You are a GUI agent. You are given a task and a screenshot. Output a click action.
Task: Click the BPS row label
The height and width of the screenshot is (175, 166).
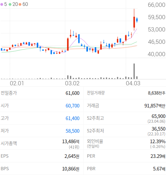coord(5,169)
